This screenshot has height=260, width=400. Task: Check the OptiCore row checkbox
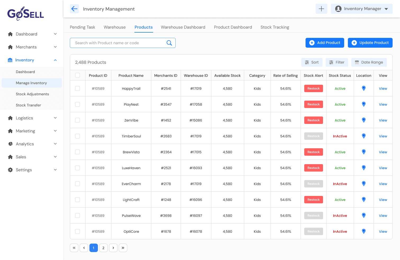point(78,231)
